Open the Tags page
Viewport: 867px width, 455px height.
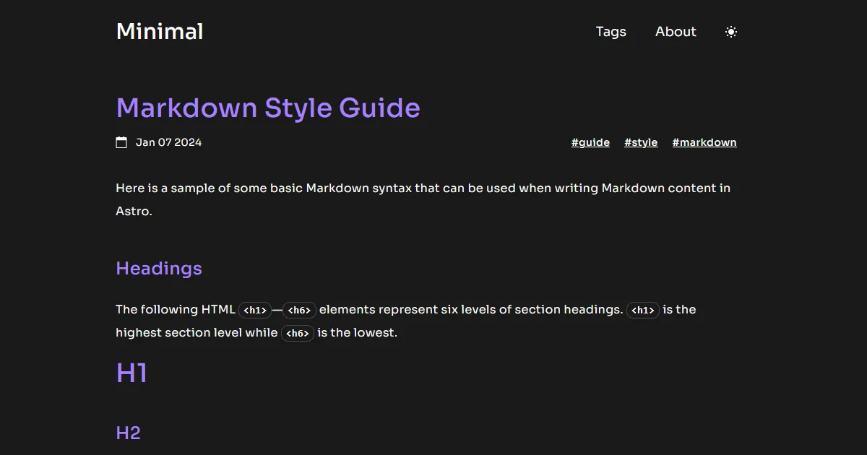pos(611,32)
